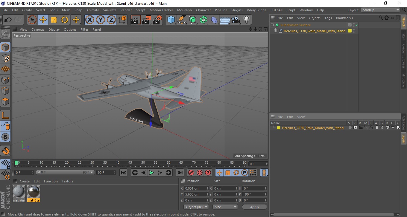Select the mat_Airc material thumbnail
The height and width of the screenshot is (217, 407).
(19, 192)
